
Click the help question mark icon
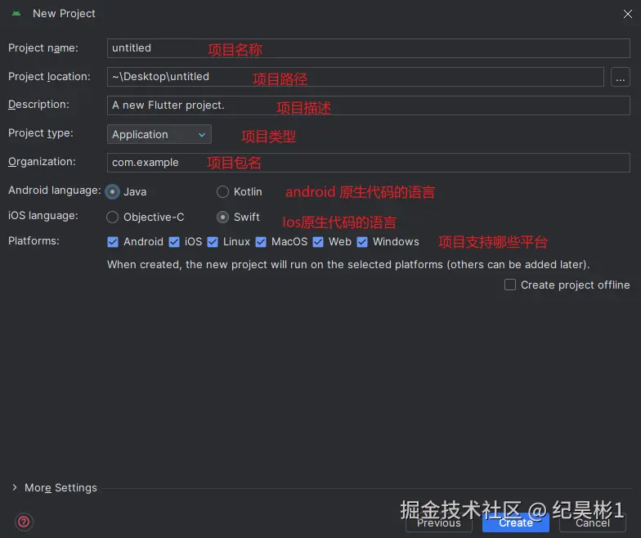(x=24, y=522)
